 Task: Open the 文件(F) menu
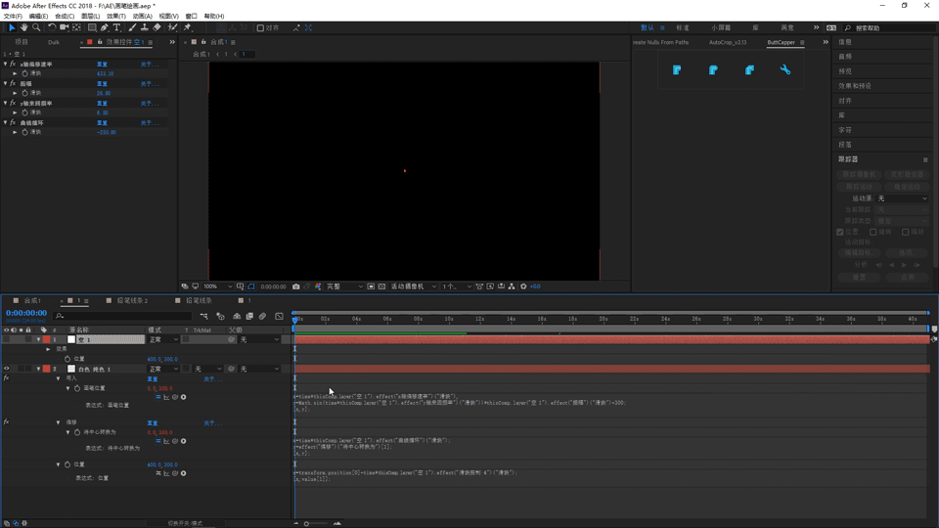tap(13, 17)
